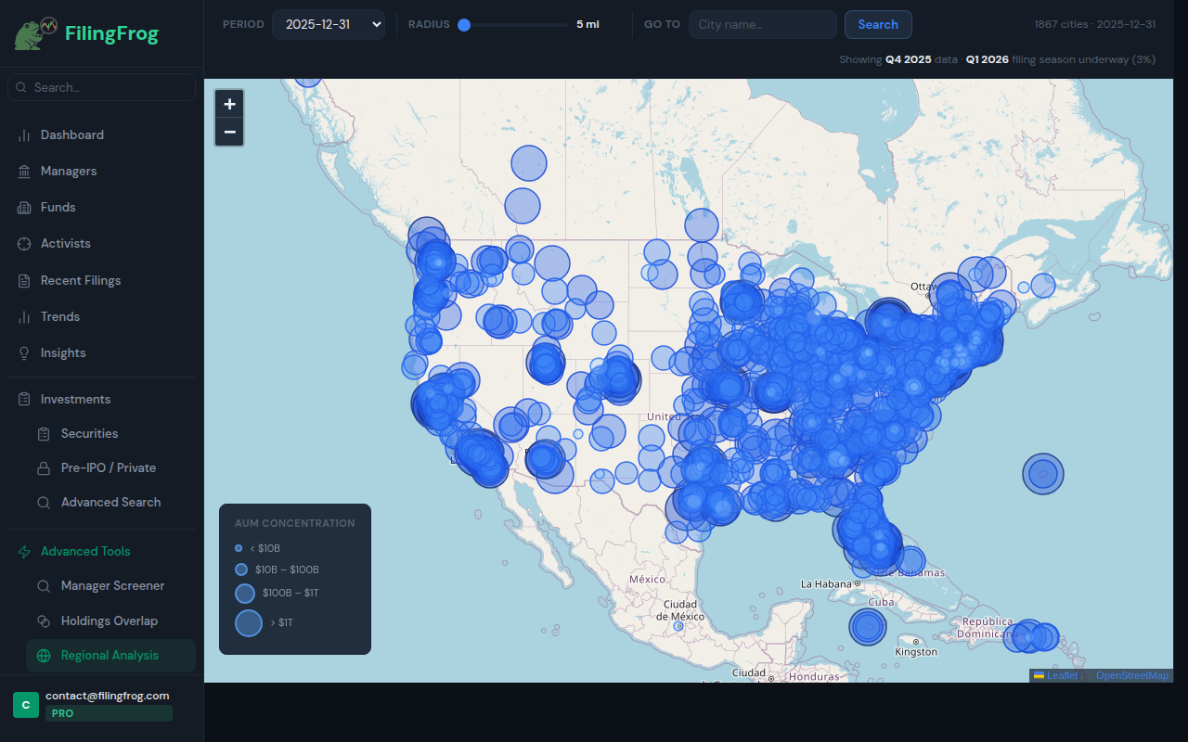
Task: Click the OpenStreetMap attribution link
Action: coord(1132,675)
